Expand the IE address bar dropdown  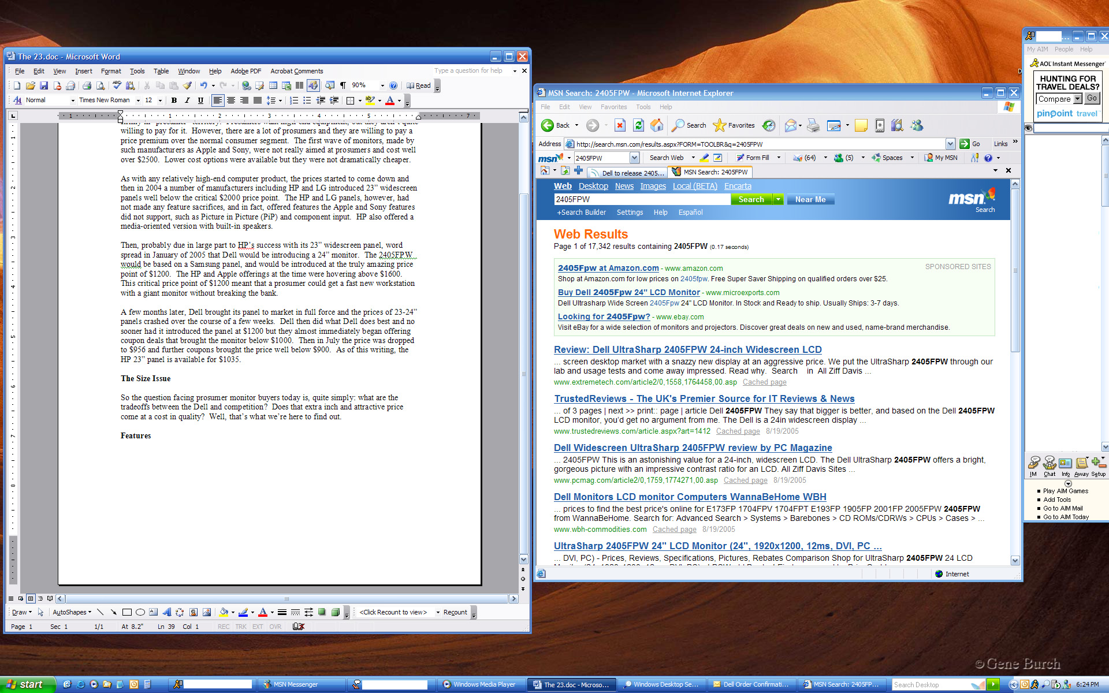[950, 144]
